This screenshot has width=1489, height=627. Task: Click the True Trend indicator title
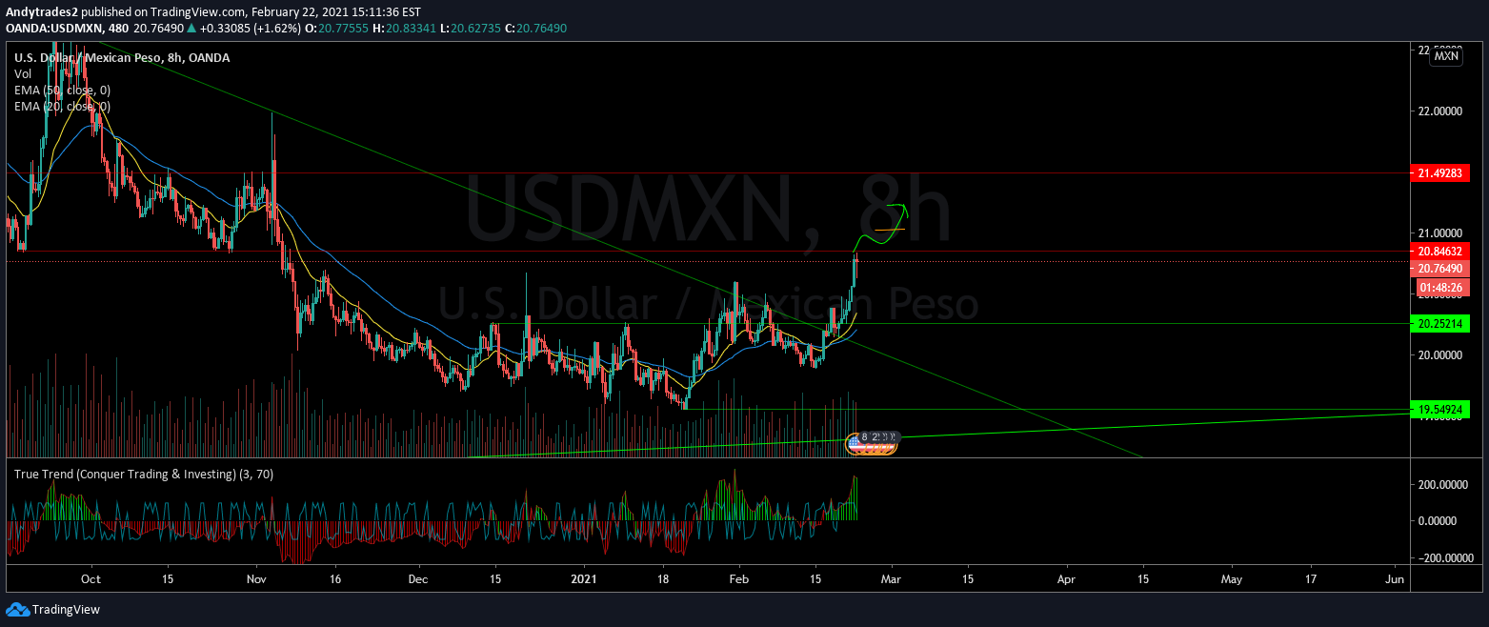click(x=143, y=474)
